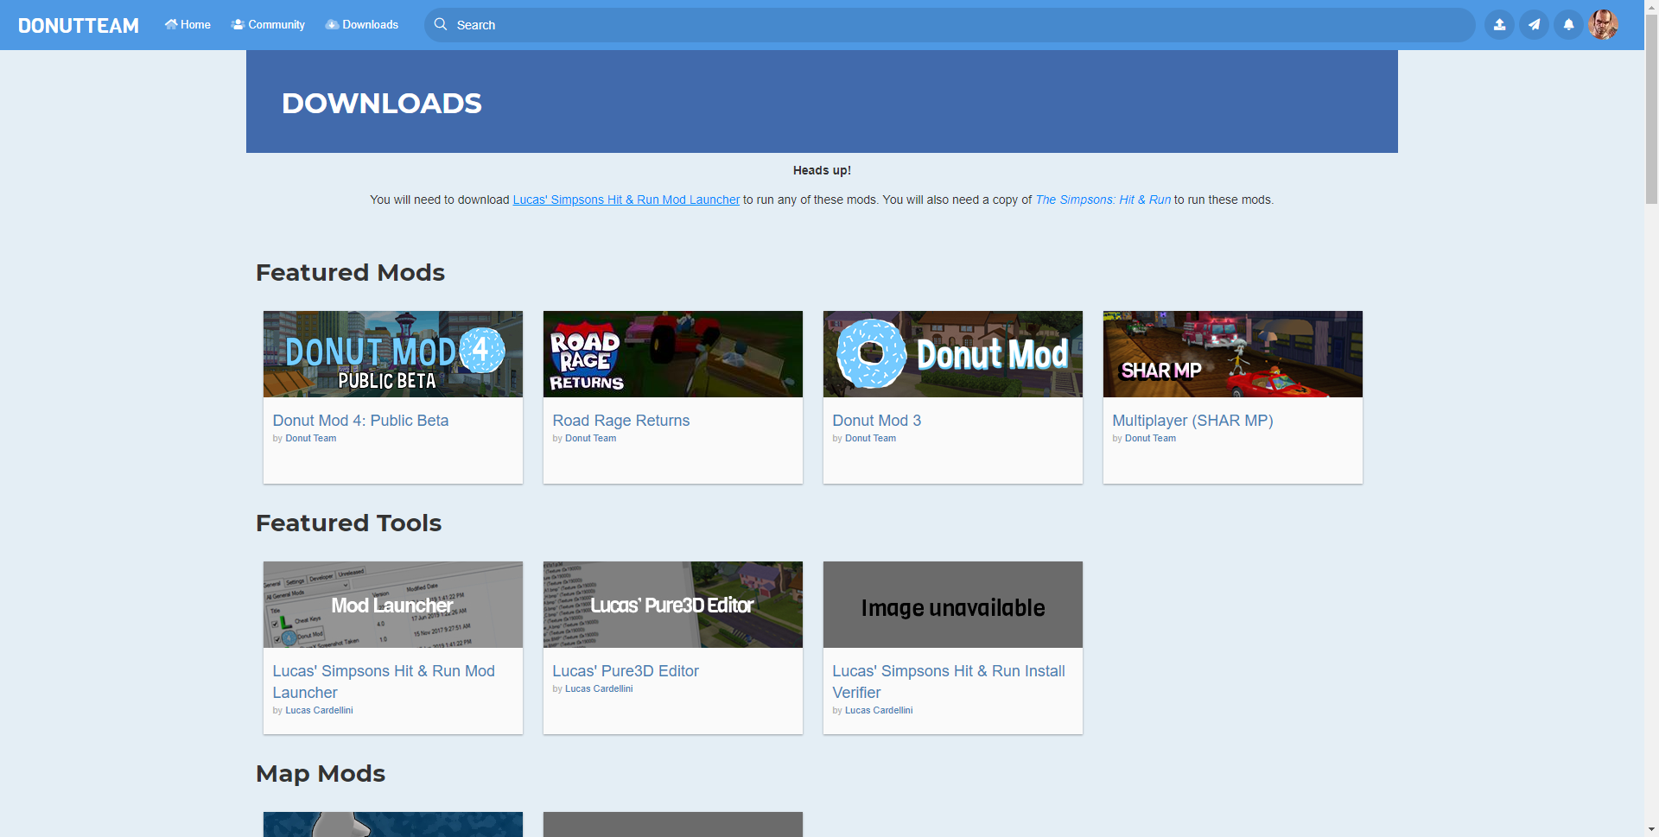1659x837 pixels.
Task: Click Donut Team author under Donut Mod 4
Action: [x=311, y=438]
